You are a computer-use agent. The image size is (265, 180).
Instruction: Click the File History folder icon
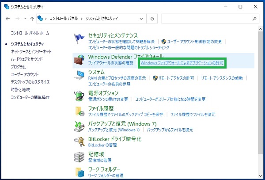[80, 111]
